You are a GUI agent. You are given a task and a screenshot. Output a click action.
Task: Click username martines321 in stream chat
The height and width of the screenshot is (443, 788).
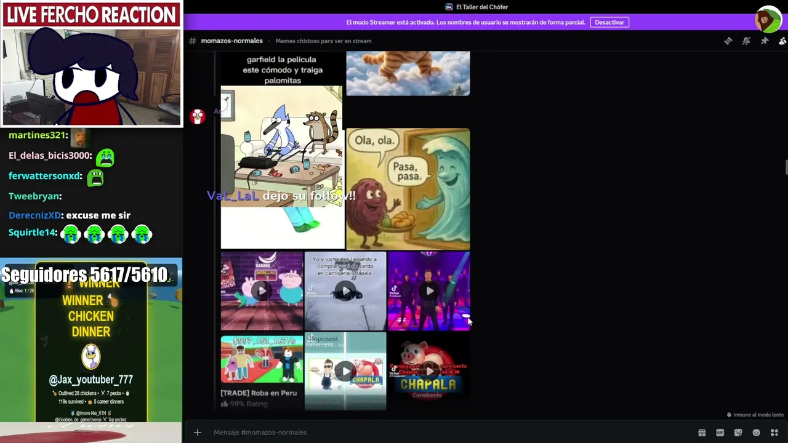(37, 135)
